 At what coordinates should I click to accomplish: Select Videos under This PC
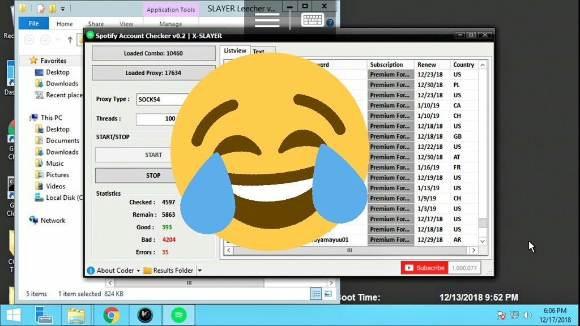56,186
